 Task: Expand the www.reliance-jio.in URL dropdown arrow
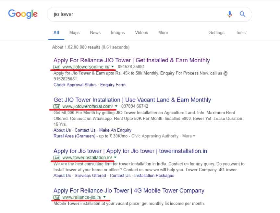[104, 197]
